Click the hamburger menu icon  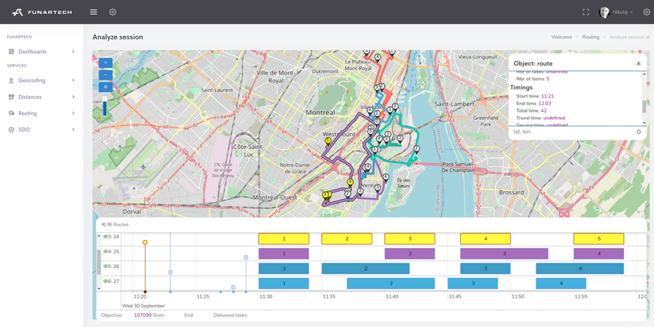coord(93,12)
